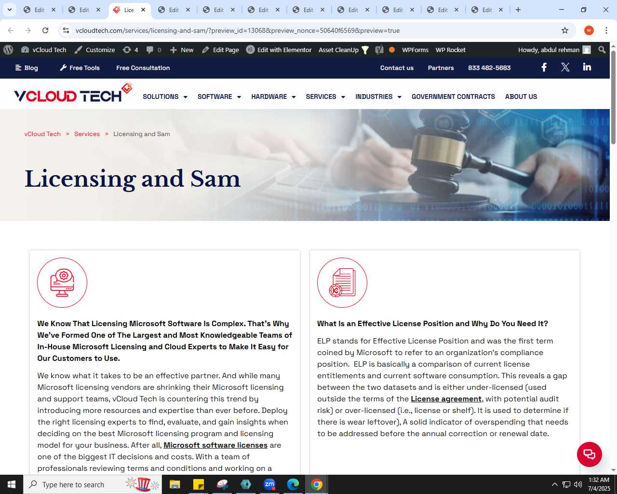Open Sticky Notes from the taskbar
This screenshot has height=494, width=617.
198,484
